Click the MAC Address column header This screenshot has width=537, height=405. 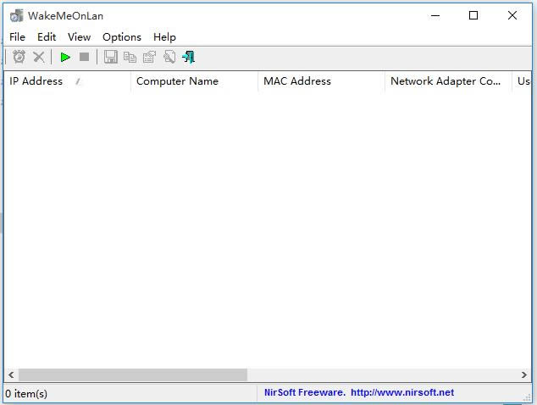click(x=297, y=81)
